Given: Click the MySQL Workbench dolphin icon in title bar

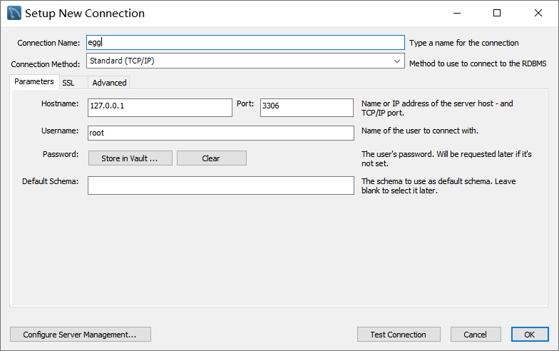Looking at the screenshot, I should 14,13.
